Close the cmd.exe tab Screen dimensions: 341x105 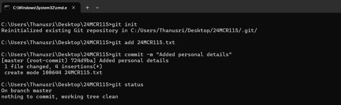(74, 8)
